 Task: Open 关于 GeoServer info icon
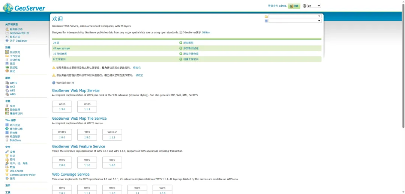pyautogui.click(x=7, y=41)
